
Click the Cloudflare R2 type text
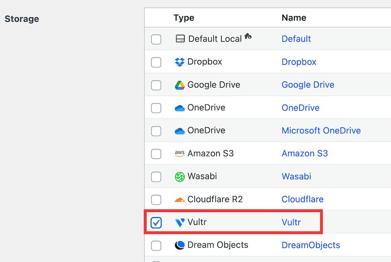tap(215, 199)
